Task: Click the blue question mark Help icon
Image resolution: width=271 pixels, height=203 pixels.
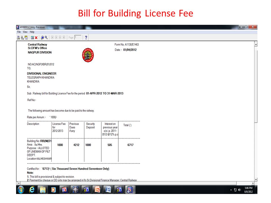Action: 86,37
